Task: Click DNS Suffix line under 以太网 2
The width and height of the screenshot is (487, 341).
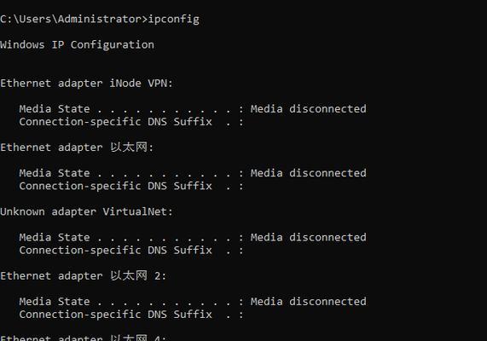Action: [131, 315]
